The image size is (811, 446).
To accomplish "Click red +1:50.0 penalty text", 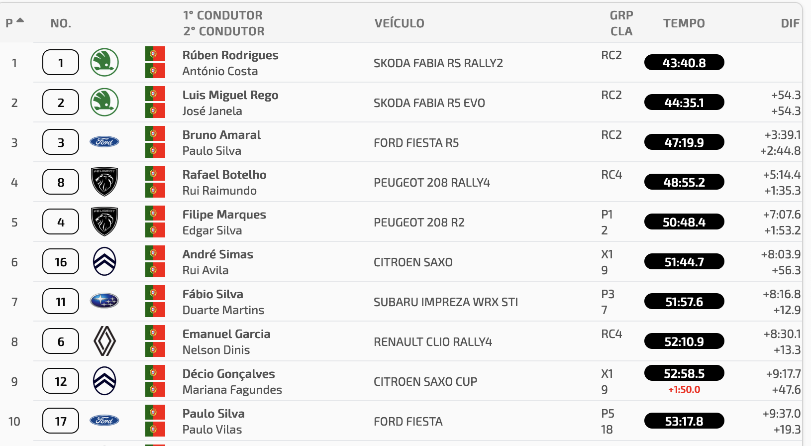I will tap(684, 390).
